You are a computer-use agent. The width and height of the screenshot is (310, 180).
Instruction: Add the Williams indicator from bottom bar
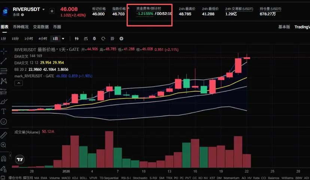point(287,178)
